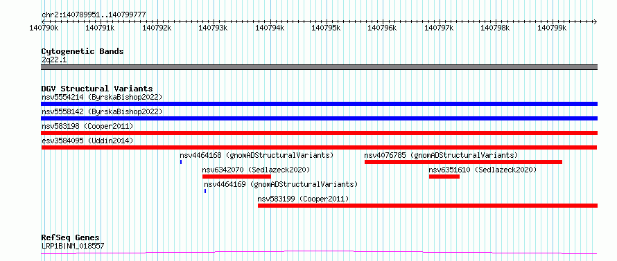Screen dimensions: 617x261
Task: Open the nsv6342070 (Sedlazeck2020) label
Action: click(x=257, y=170)
